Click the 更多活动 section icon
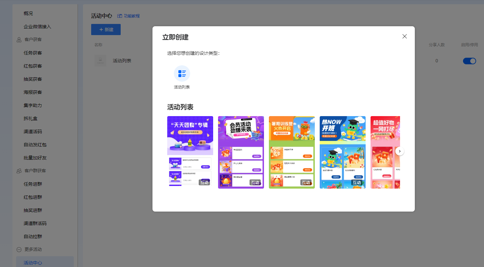 coord(19,250)
